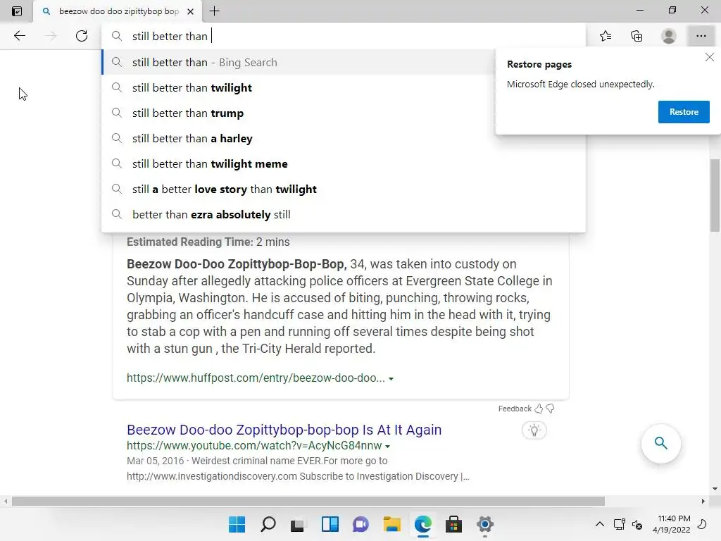
Task: Open 'Beezow Doo-doo Zopittybop-bop-bop Is At It Again' link
Action: pyautogui.click(x=284, y=429)
